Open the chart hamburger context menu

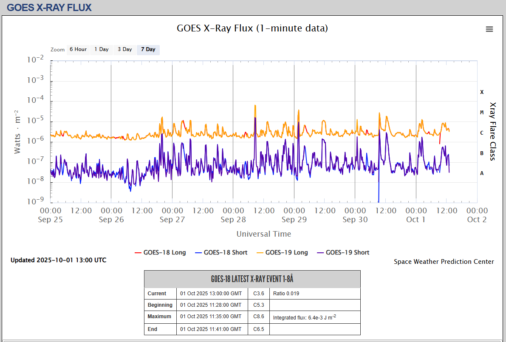pos(489,29)
